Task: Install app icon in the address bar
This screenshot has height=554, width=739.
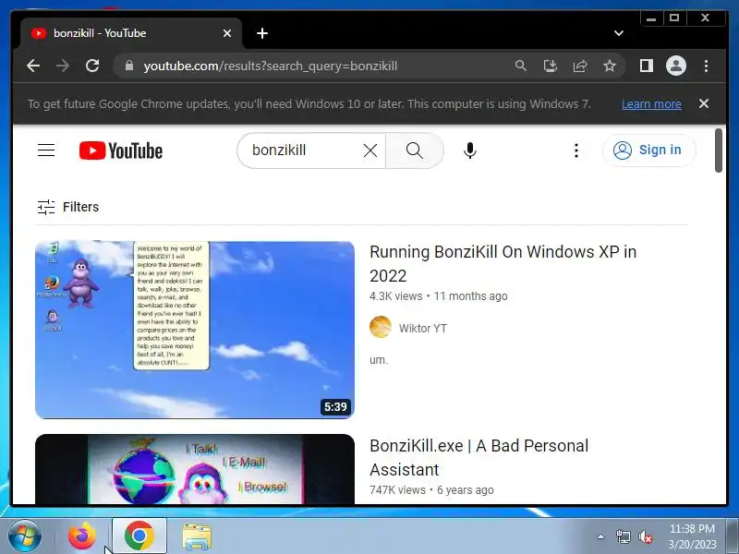Action: click(x=550, y=66)
